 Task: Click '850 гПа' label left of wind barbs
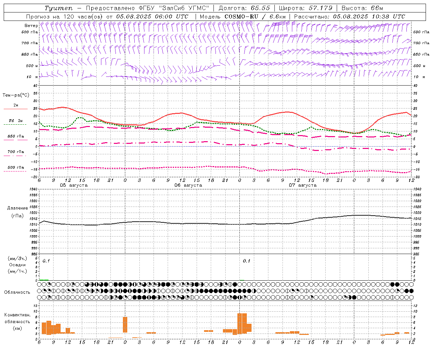(x=30, y=54)
